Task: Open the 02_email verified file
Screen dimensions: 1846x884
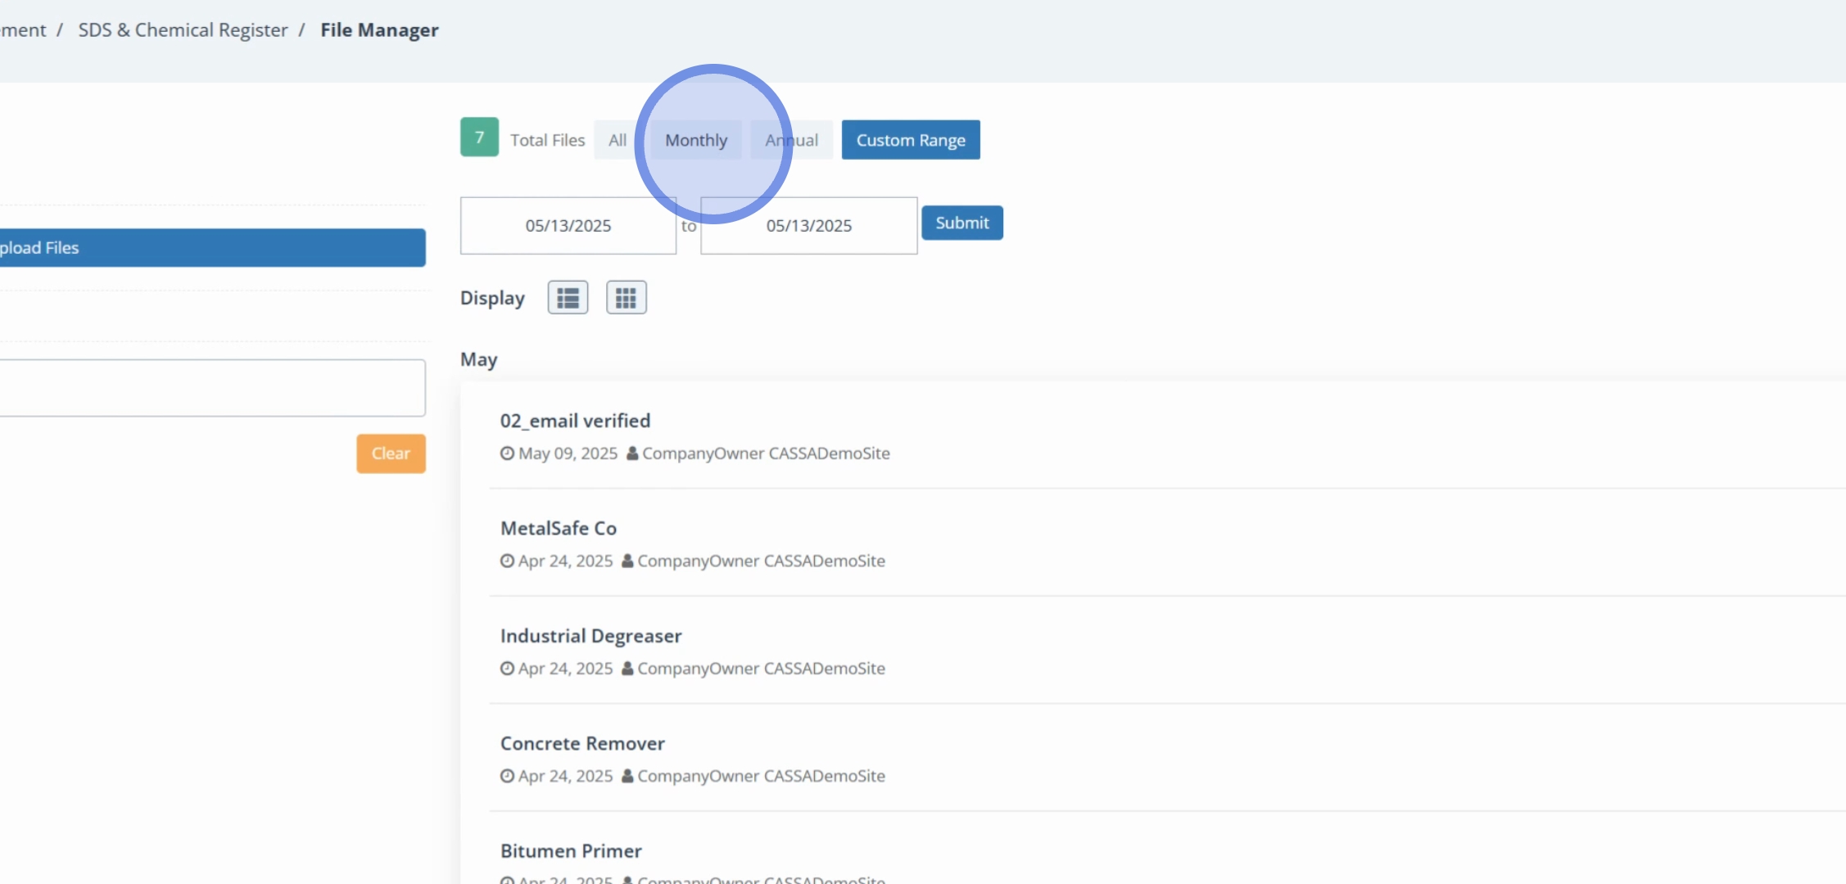Action: pyautogui.click(x=575, y=421)
